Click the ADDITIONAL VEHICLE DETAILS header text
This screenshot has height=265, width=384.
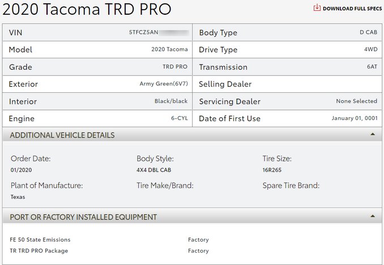point(62,135)
